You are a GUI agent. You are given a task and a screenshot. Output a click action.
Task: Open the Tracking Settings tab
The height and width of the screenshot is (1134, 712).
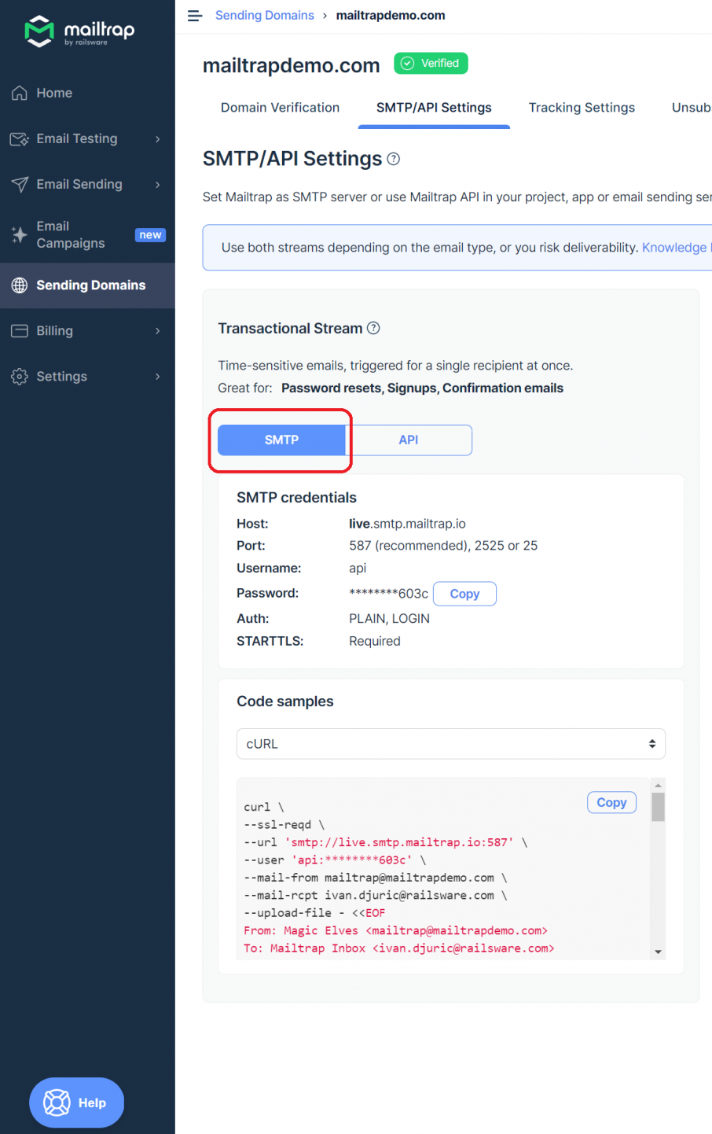coord(582,108)
